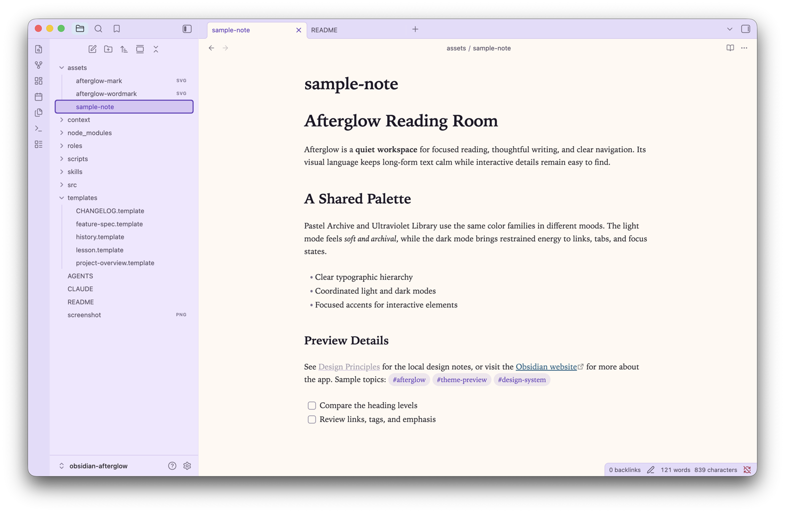Image resolution: width=785 pixels, height=513 pixels.
Task: Open the search panel icon
Action: point(98,29)
